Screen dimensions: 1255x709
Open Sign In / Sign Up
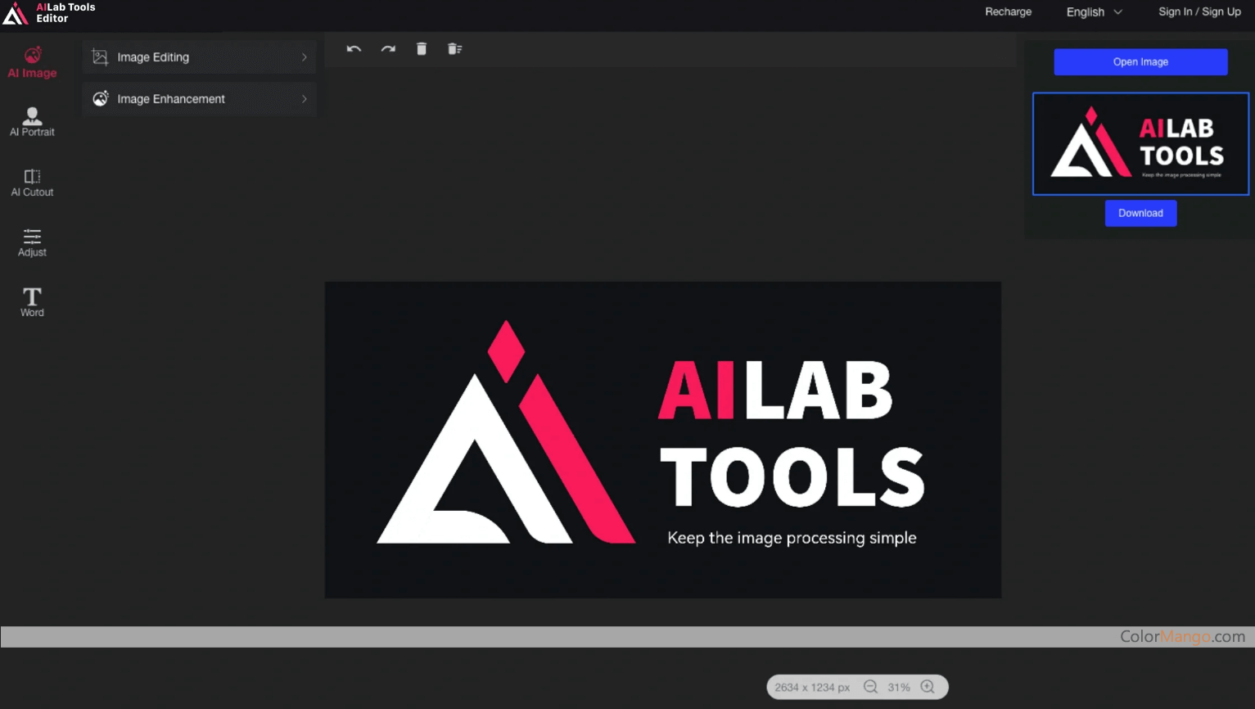click(1199, 11)
